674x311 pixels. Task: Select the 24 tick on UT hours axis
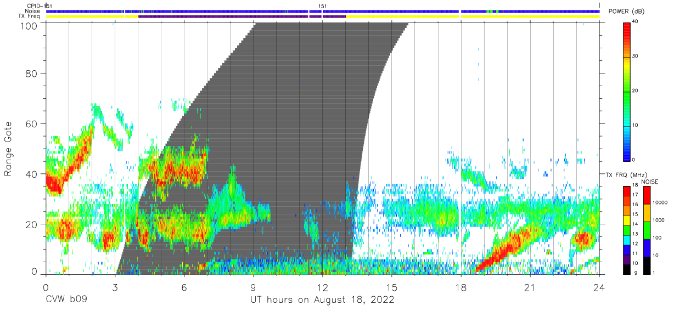point(599,287)
